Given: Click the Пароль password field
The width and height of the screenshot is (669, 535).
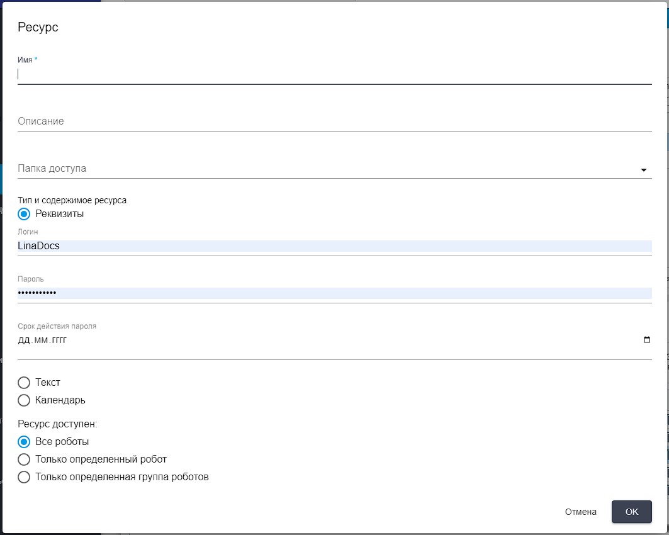Looking at the screenshot, I should point(335,293).
